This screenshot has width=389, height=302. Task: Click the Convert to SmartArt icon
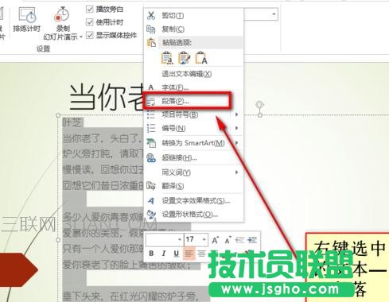point(151,143)
